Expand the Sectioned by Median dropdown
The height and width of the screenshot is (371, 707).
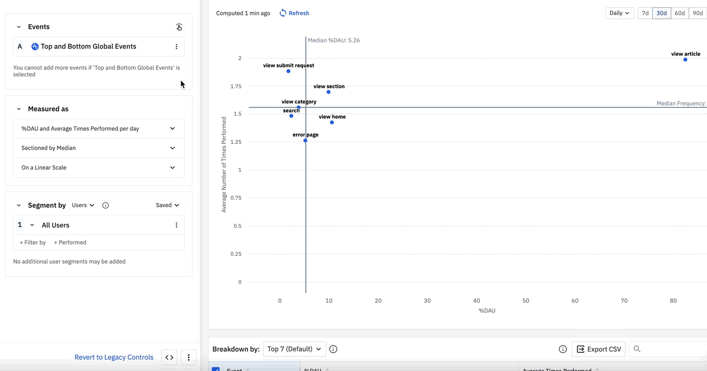(x=99, y=148)
